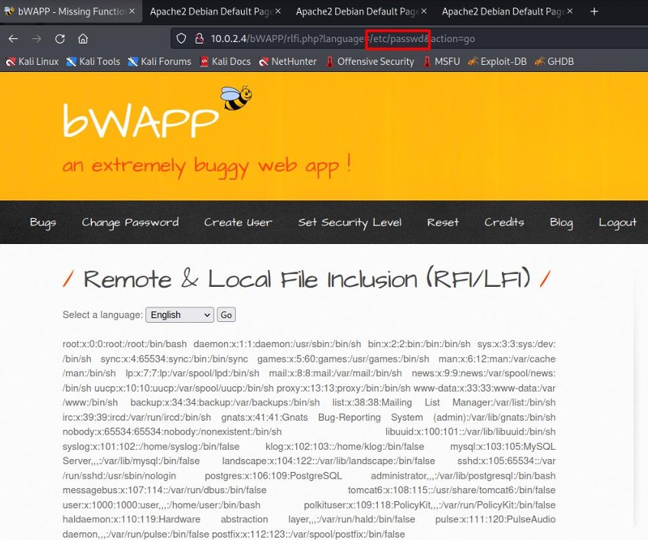648x540 pixels.
Task: Reload the current page
Action: pyautogui.click(x=60, y=39)
